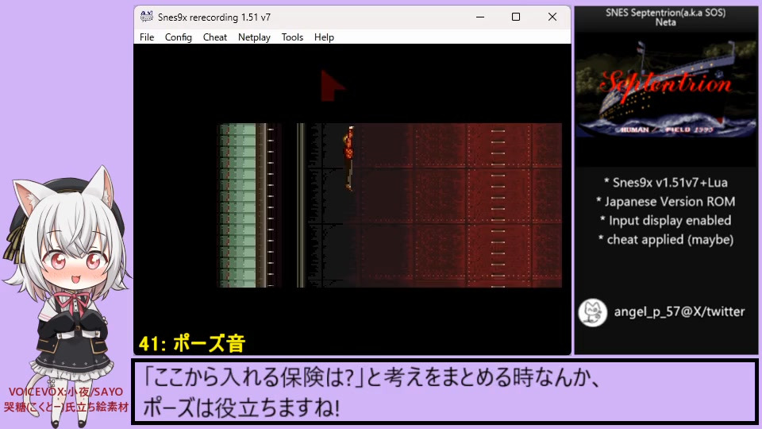
Task: Click the hanging character sprite in game
Action: [x=349, y=158]
